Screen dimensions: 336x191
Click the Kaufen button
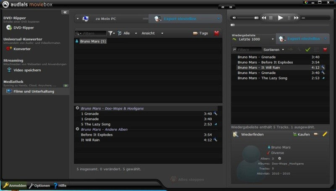coord(301,134)
